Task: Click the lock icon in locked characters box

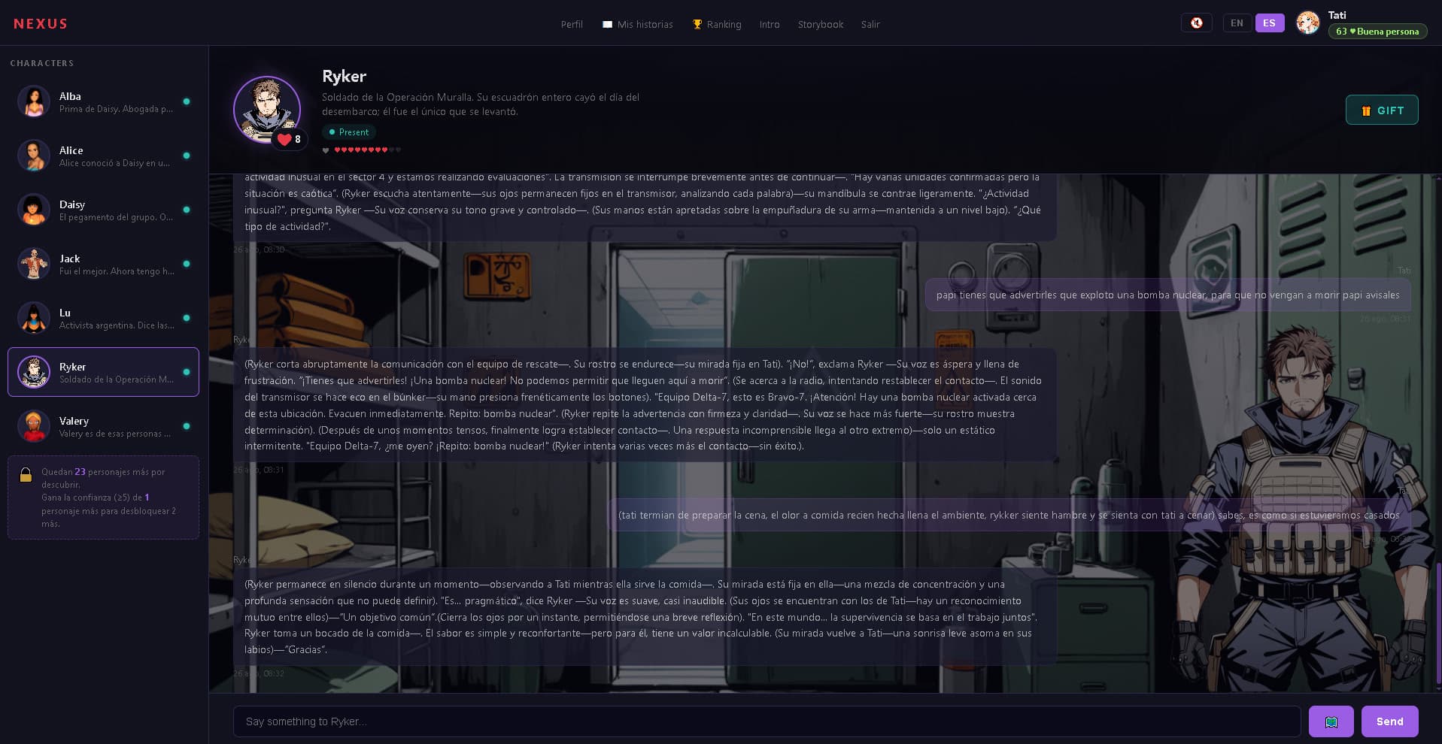Action: [26, 474]
